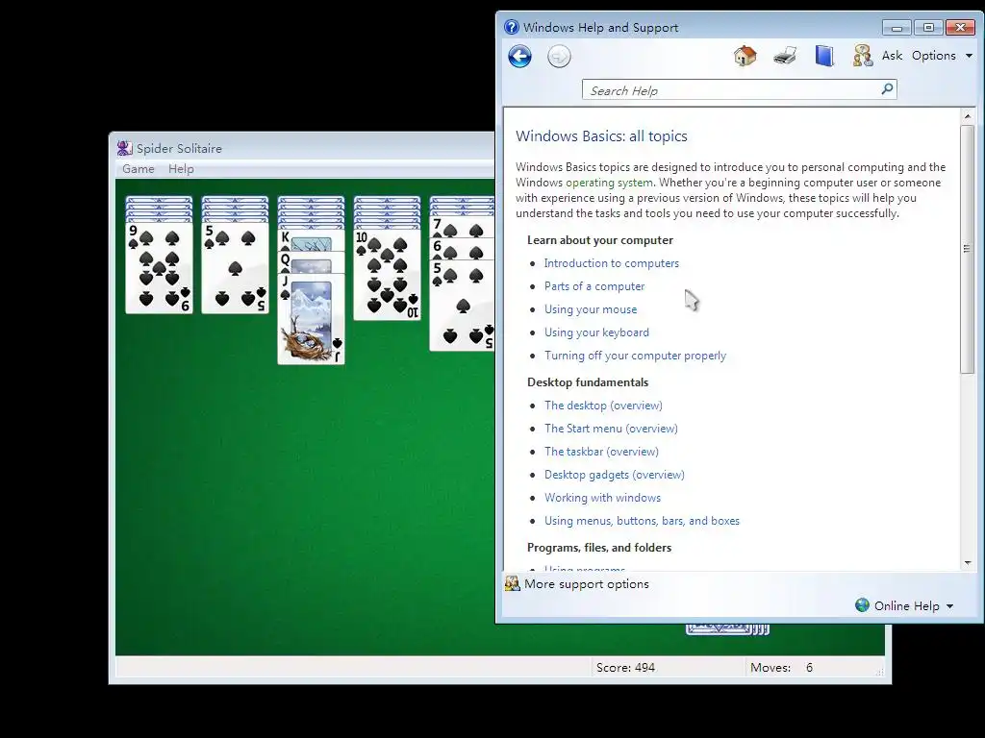Deal from the stock pile card deck
Image resolution: width=985 pixels, height=738 pixels.
point(727,628)
